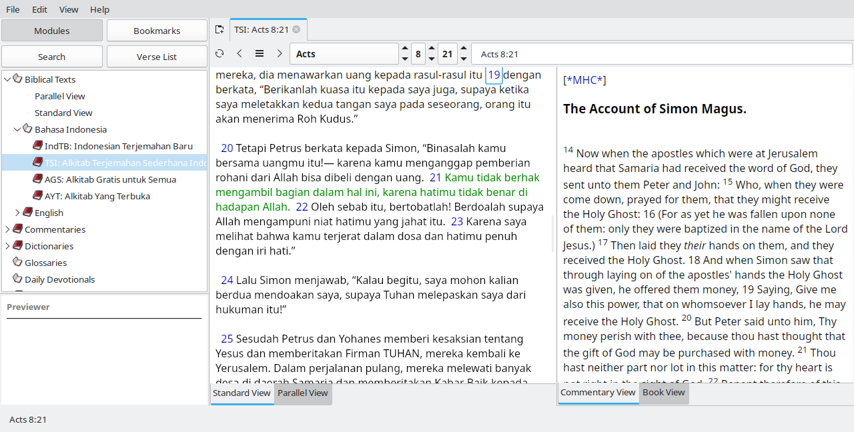The image size is (854, 432).
Task: Click the Glossaries folder icon
Action: click(x=17, y=263)
